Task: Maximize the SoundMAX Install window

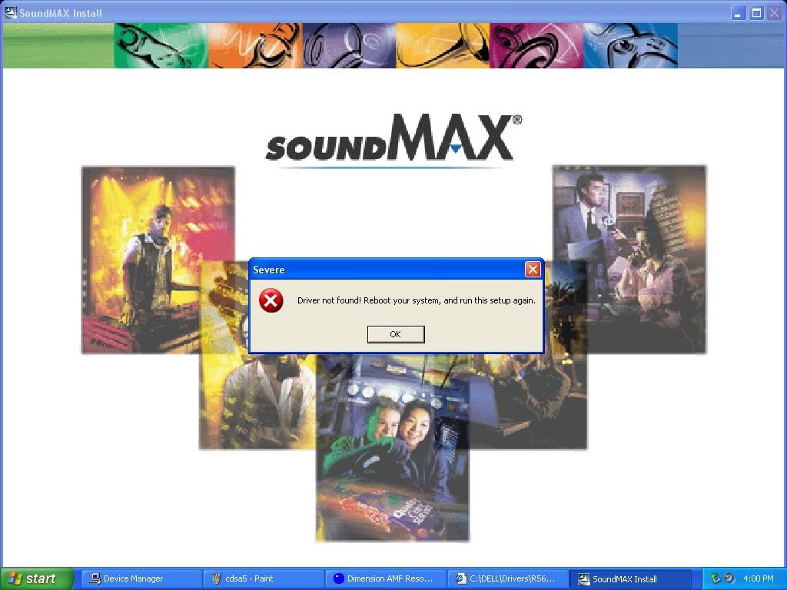Action: coord(756,12)
